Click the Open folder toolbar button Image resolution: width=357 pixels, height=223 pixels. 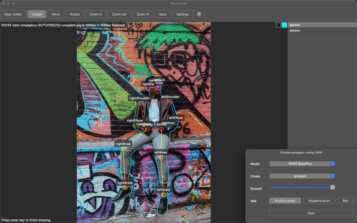[13, 14]
